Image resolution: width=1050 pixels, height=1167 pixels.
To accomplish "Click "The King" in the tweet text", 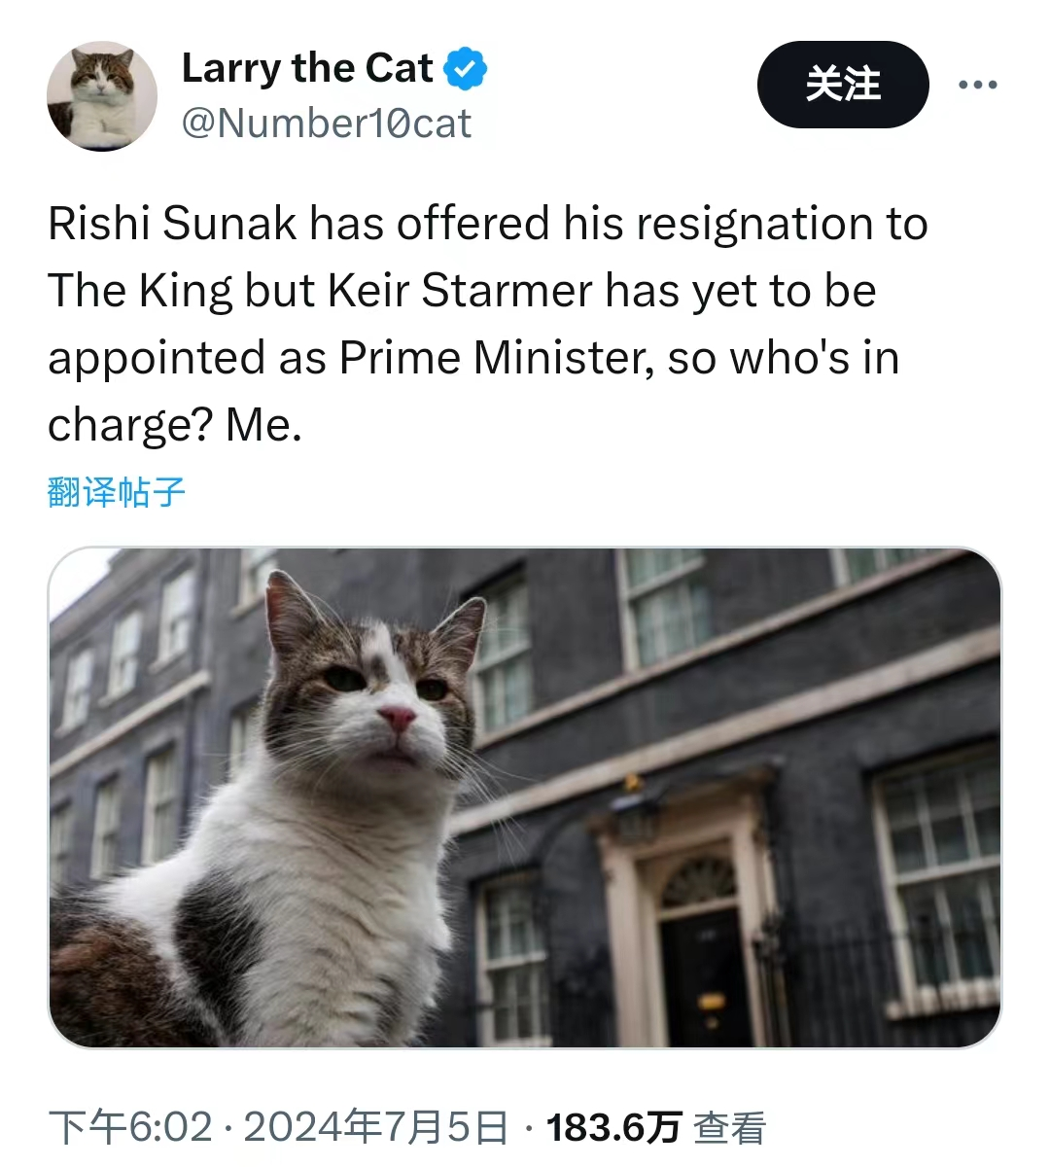I will [x=141, y=291].
